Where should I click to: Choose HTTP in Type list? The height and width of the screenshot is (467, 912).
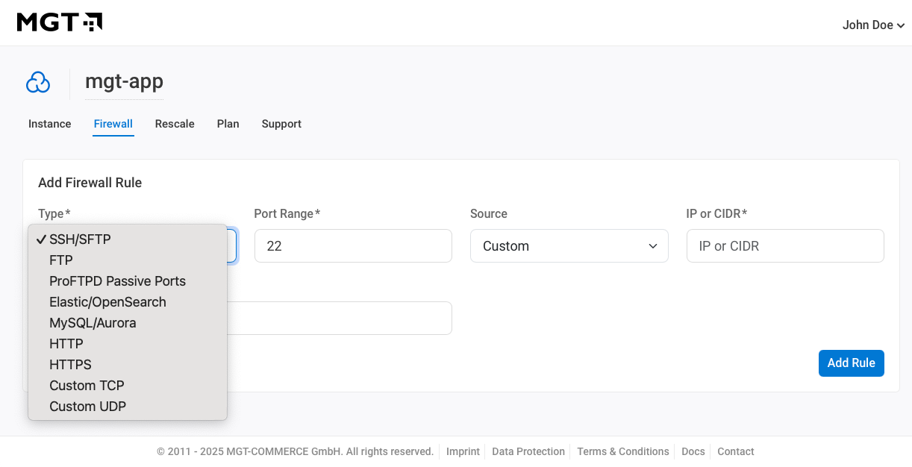click(x=128, y=344)
